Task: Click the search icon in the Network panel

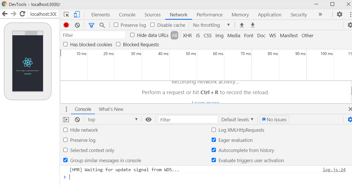Action: (102, 25)
